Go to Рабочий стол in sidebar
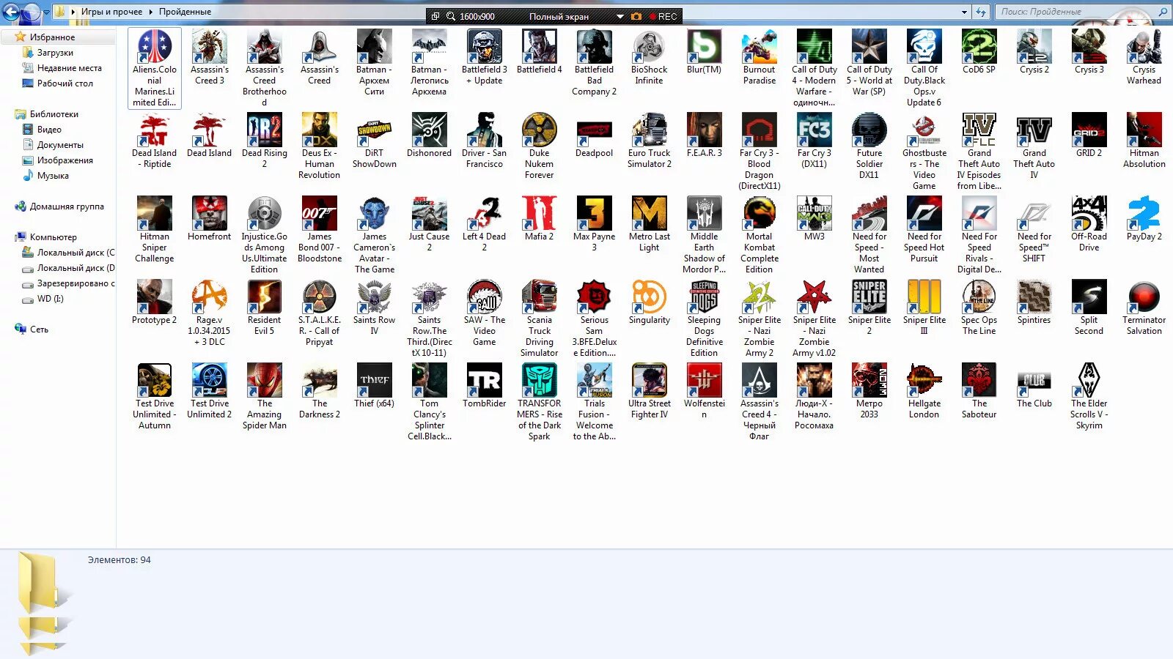Viewport: 1173px width, 659px height. (x=65, y=83)
